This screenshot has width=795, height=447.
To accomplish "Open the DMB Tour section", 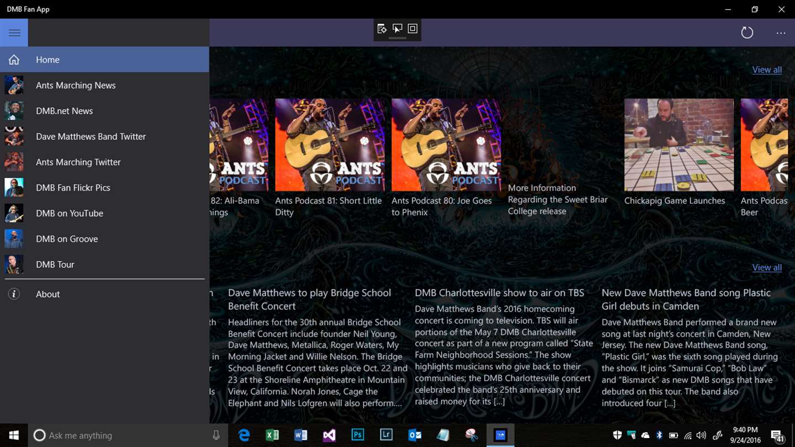I will (x=104, y=264).
